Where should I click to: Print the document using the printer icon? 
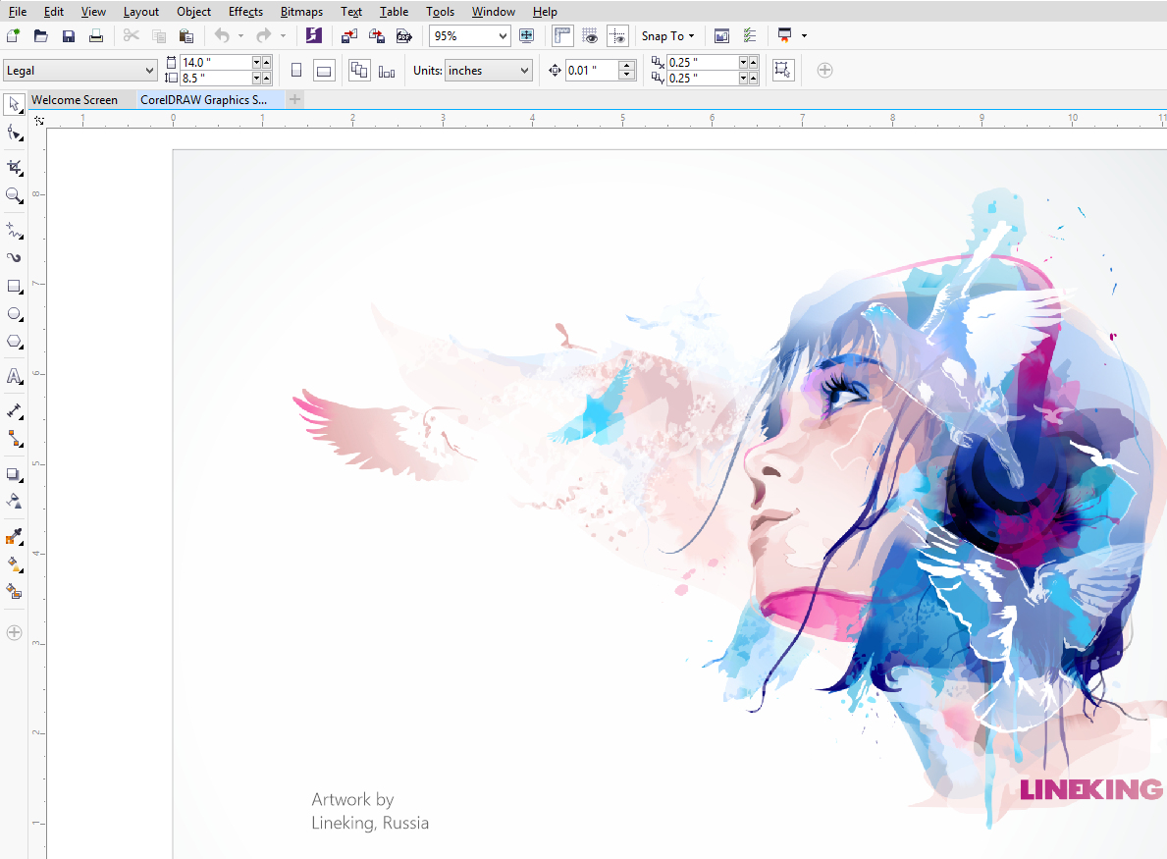(96, 35)
